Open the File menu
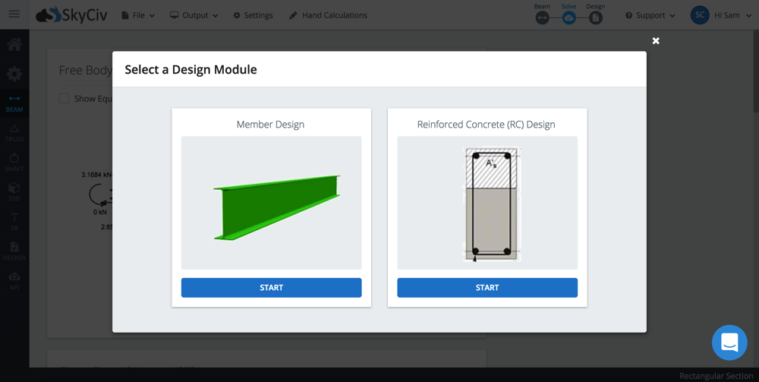This screenshot has height=382, width=759. click(x=137, y=15)
